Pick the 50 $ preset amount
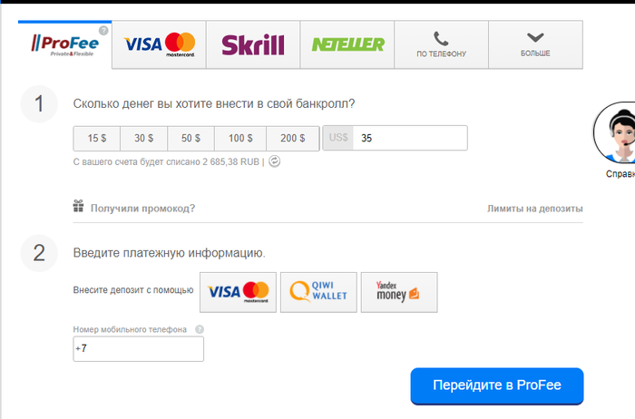635x419 pixels. click(190, 139)
